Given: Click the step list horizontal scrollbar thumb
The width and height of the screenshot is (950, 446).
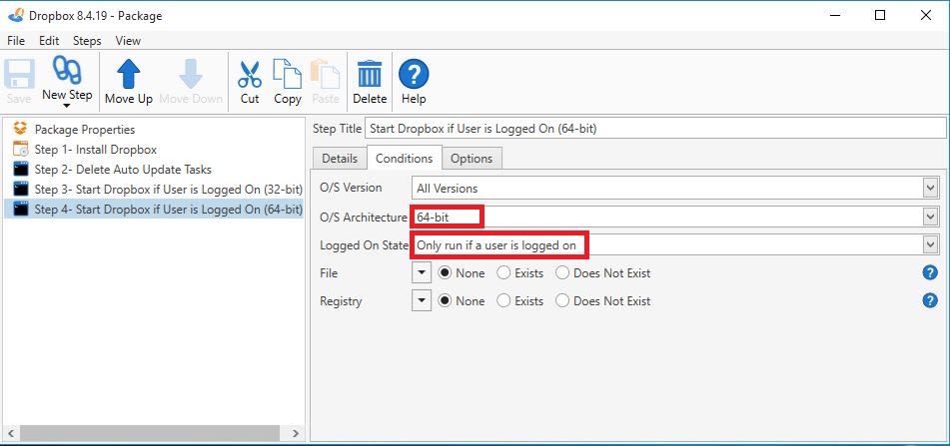Looking at the screenshot, I should click(150, 433).
